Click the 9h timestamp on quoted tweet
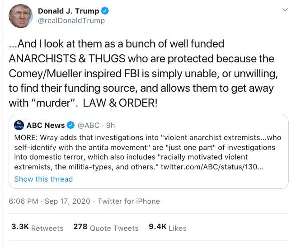 click(110, 125)
